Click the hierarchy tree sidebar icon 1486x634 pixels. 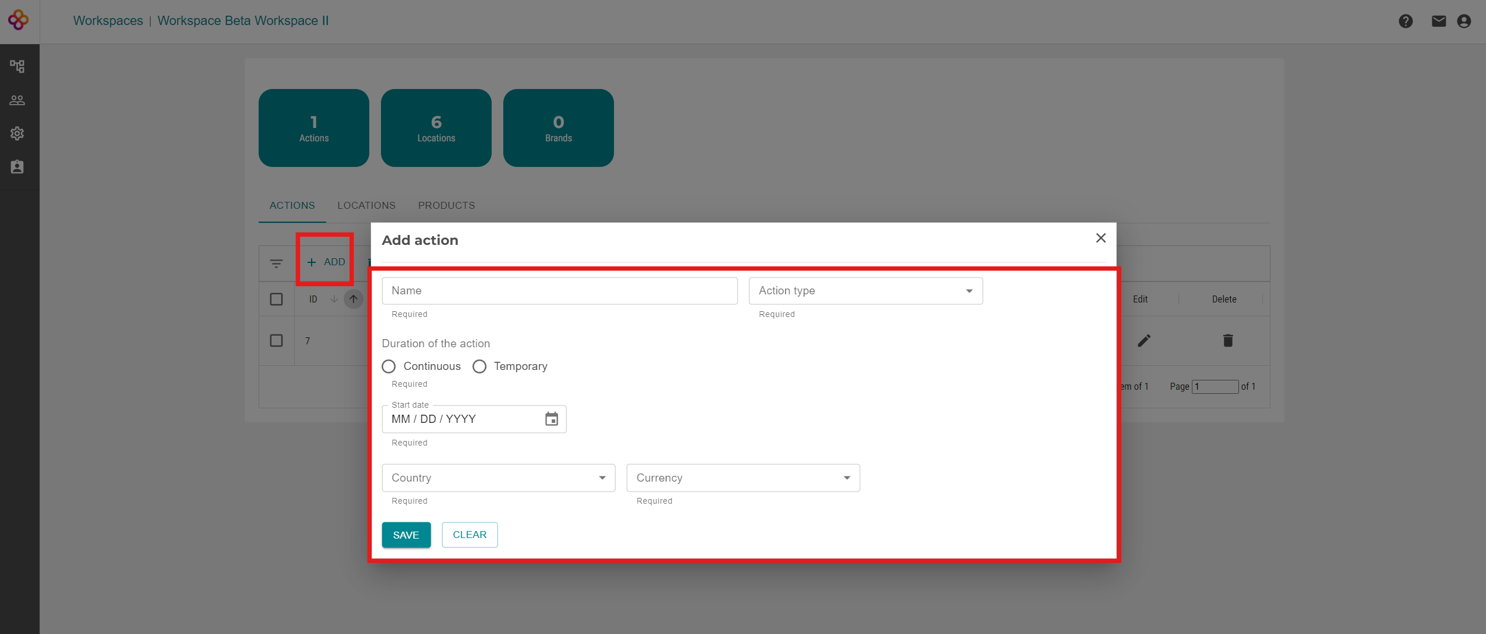[x=17, y=66]
